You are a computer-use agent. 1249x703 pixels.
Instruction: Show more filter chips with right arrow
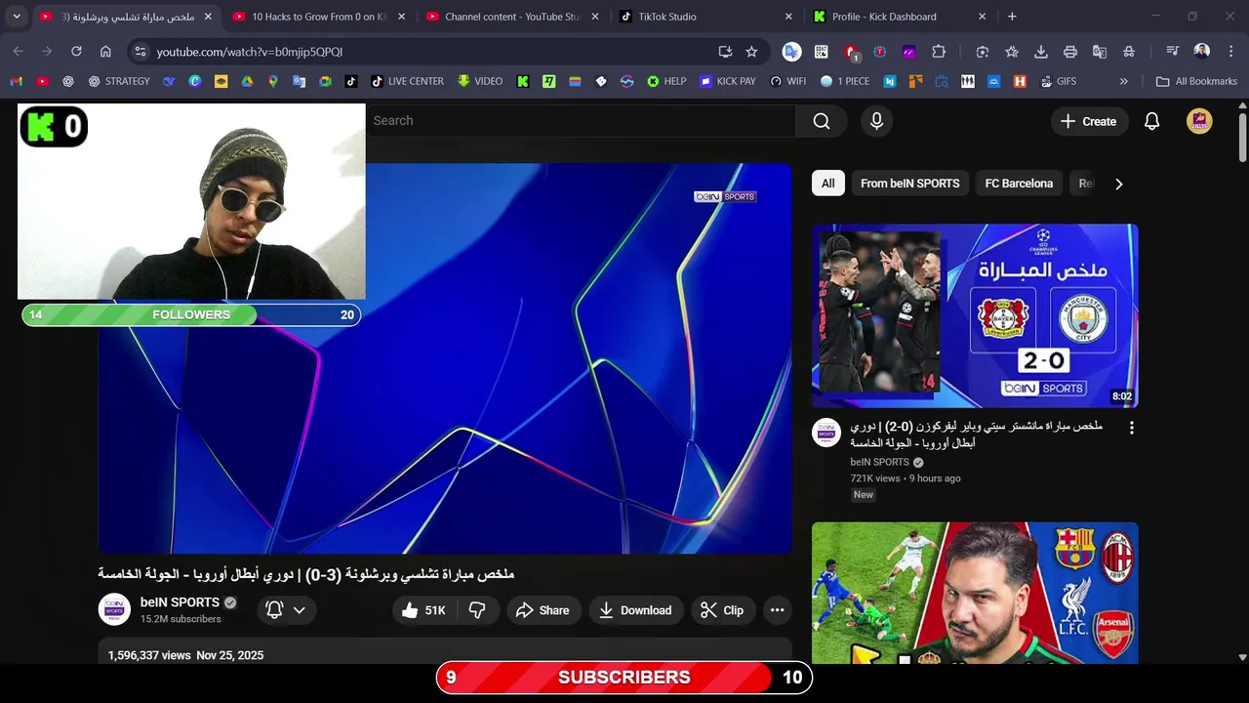pyautogui.click(x=1118, y=184)
